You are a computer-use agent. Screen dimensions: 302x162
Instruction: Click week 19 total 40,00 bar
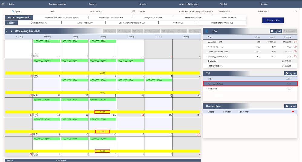pos(103,73)
